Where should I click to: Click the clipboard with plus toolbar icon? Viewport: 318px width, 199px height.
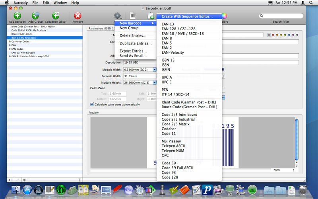point(151,16)
